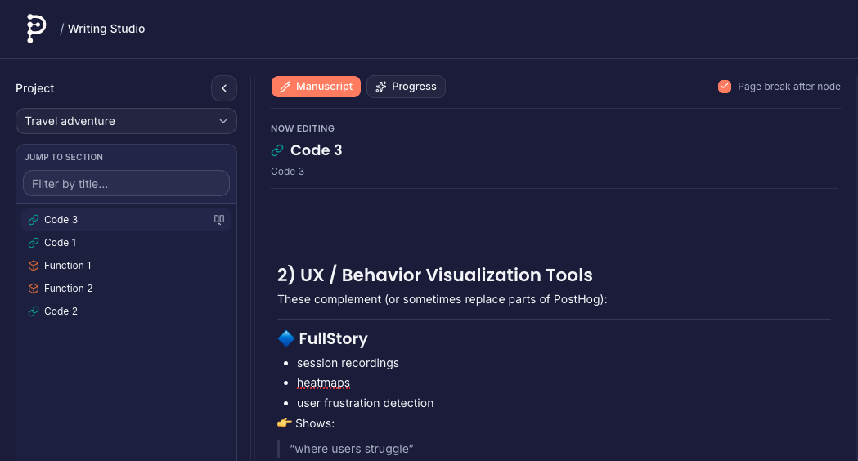Screen dimensions: 858x461
Task: Open the Progress tab
Action: 406,87
